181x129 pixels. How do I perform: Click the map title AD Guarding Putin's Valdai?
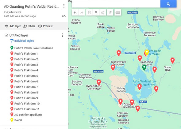(x=32, y=6)
